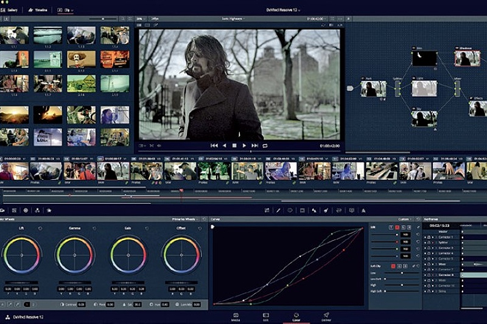
Task: Jump to first frame in viewer transport
Action: 214,145
